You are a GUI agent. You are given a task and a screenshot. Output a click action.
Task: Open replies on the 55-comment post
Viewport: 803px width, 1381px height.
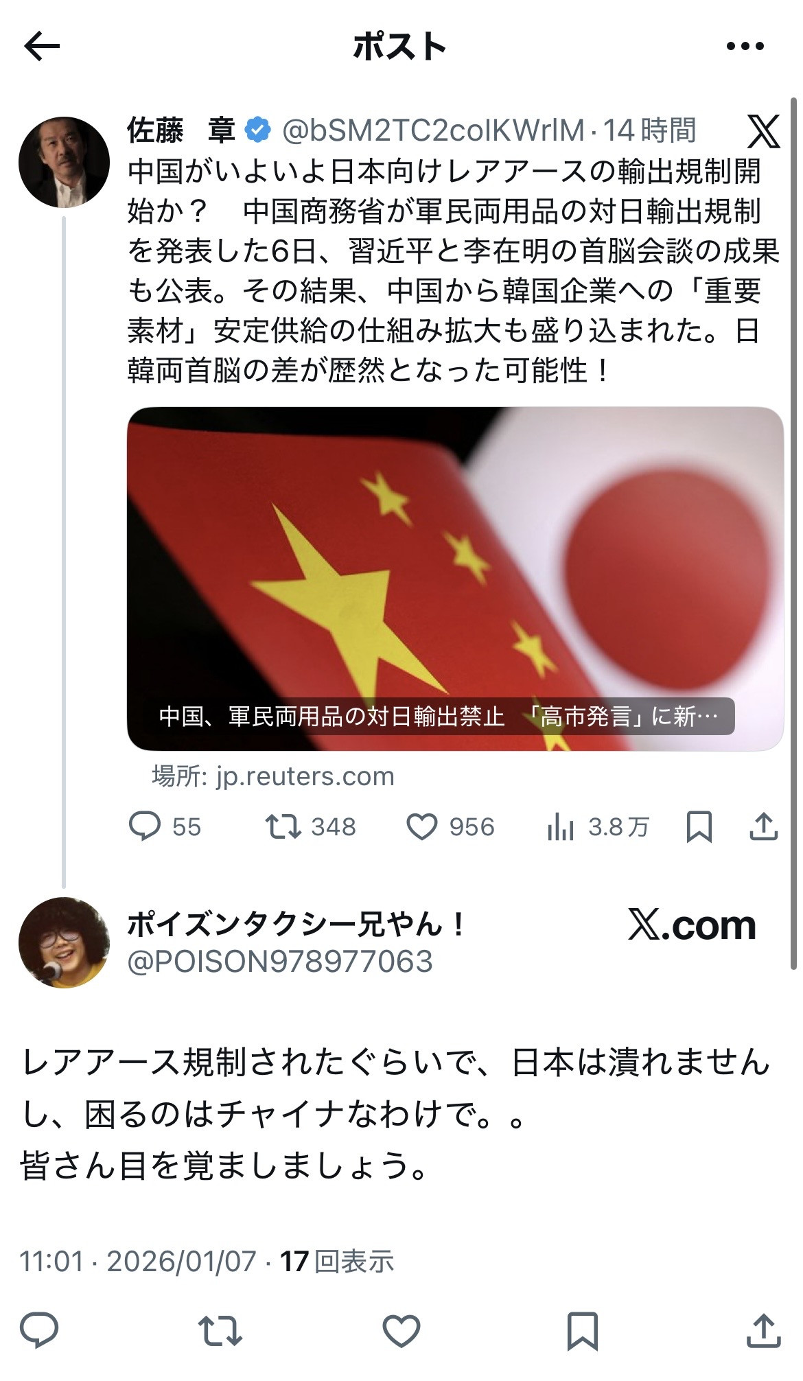165,826
